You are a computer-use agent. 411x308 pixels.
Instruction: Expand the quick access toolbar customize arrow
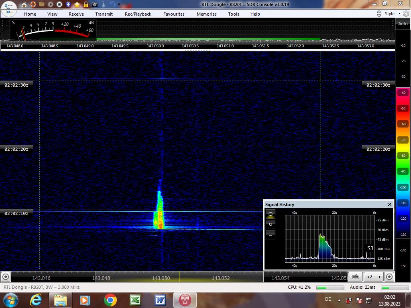click(120, 5)
